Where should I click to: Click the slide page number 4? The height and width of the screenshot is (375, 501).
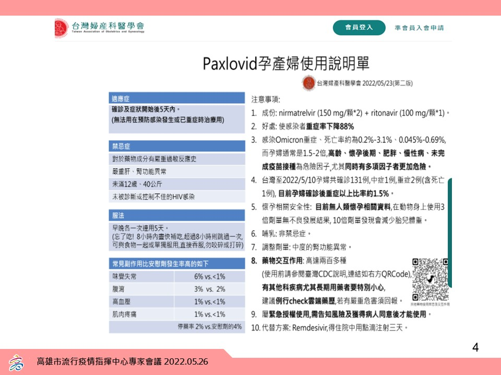pos(475,347)
